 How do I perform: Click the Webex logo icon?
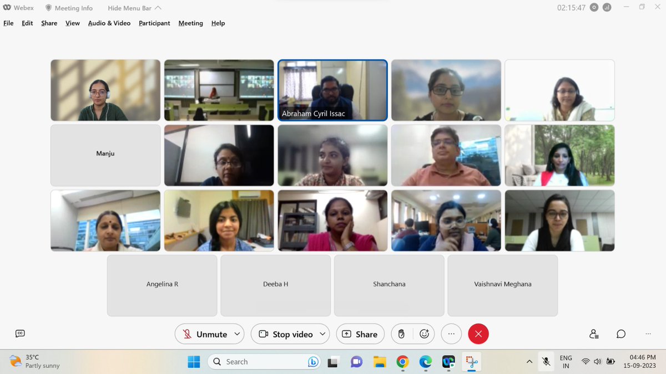(7, 8)
